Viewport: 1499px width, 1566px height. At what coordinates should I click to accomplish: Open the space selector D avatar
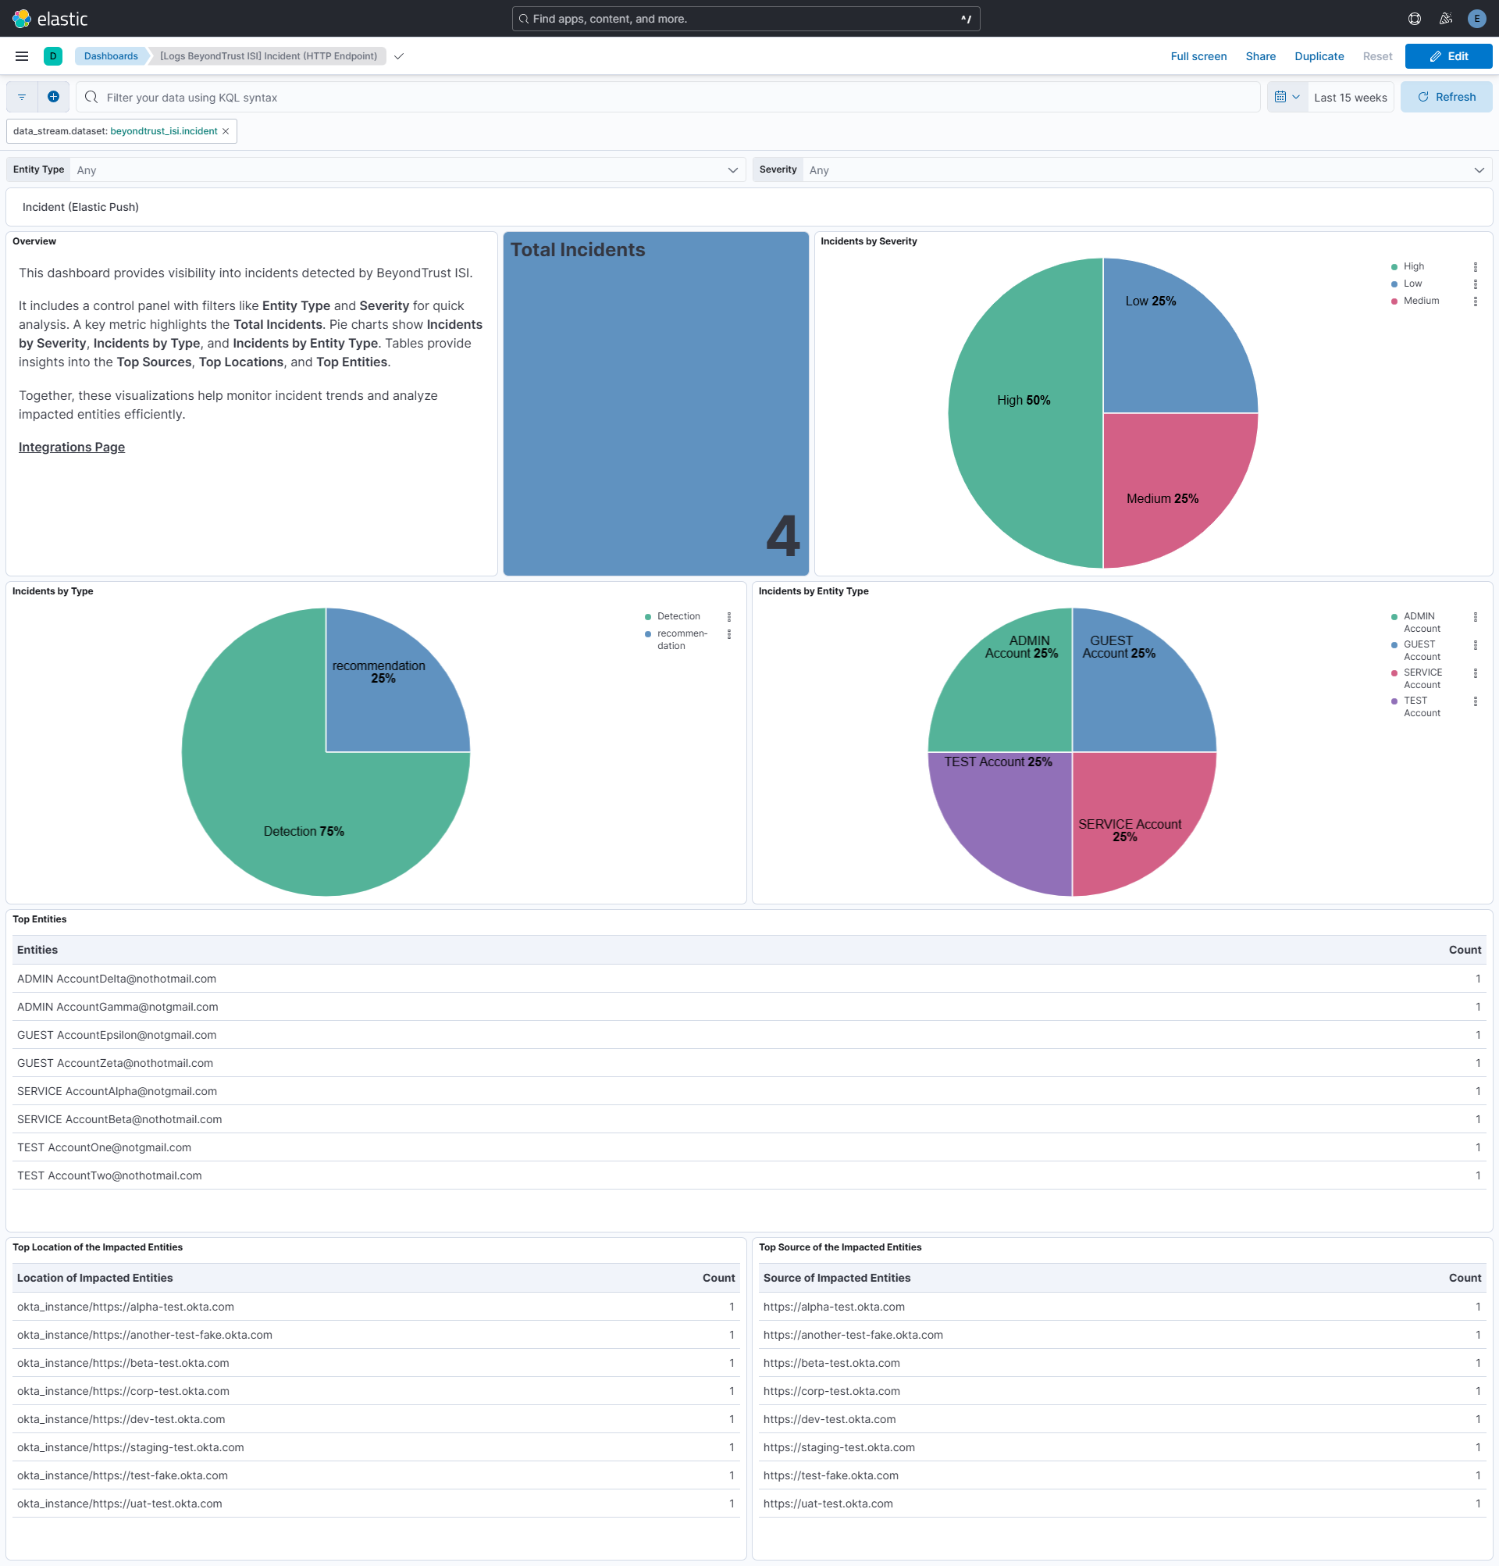click(53, 56)
